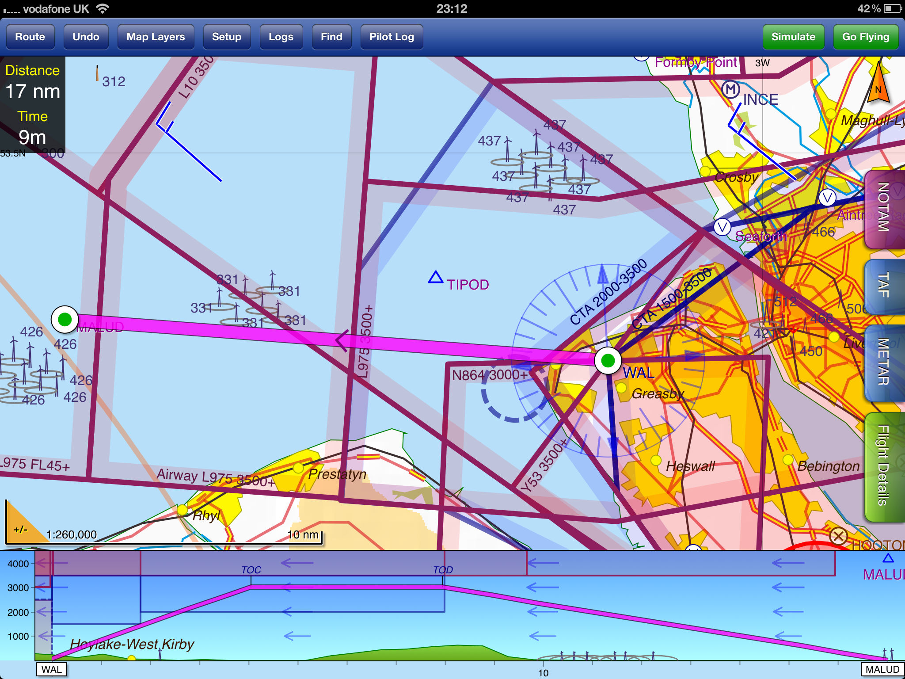Image resolution: width=905 pixels, height=679 pixels.
Task: Expand the METAR side panel
Action: pos(884,362)
